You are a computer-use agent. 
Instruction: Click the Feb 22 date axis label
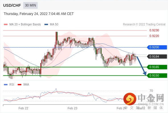(x=23, y=108)
